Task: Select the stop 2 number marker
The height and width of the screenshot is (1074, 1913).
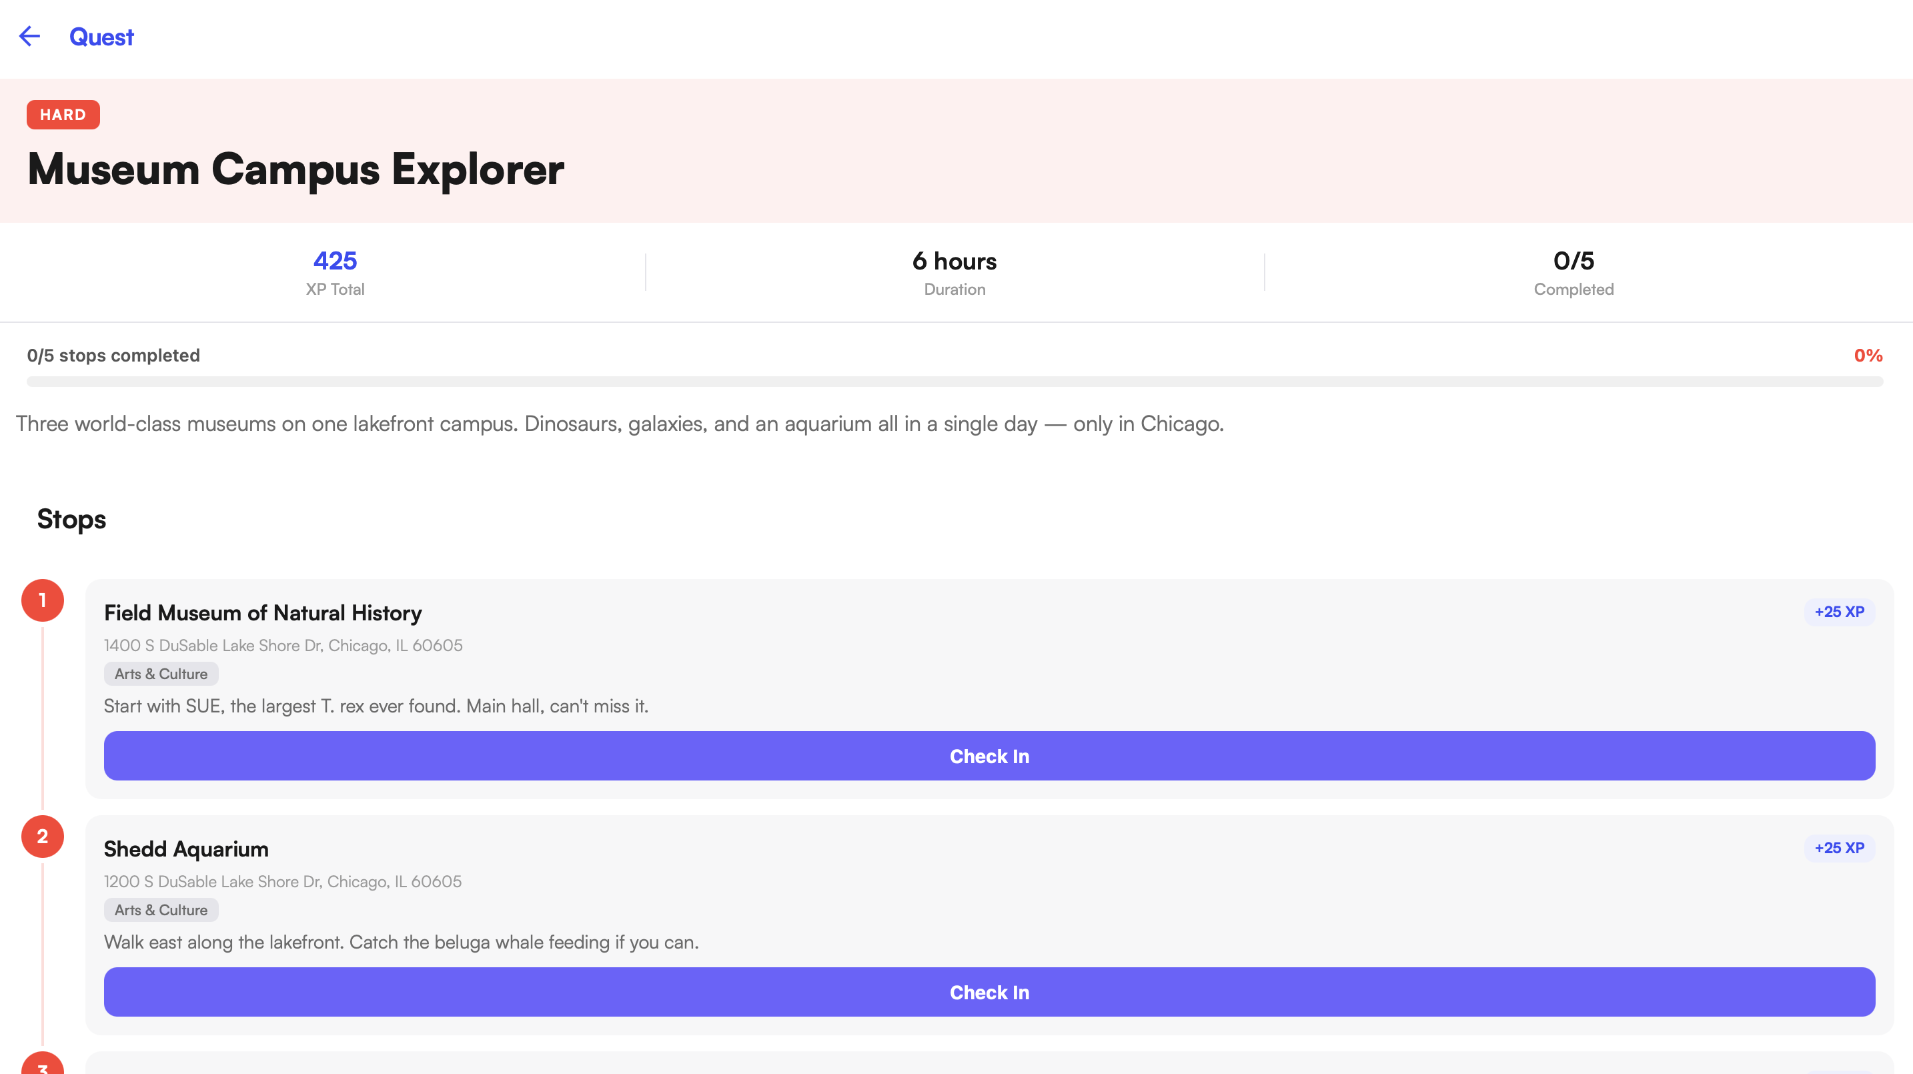Action: point(42,837)
